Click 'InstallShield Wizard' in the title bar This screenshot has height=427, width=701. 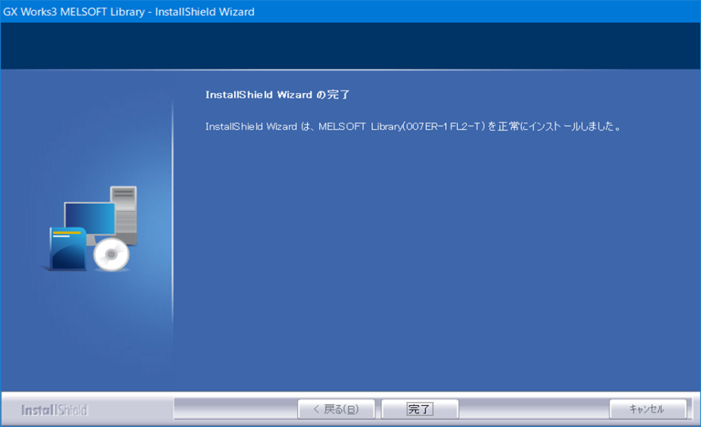pyautogui.click(x=205, y=12)
